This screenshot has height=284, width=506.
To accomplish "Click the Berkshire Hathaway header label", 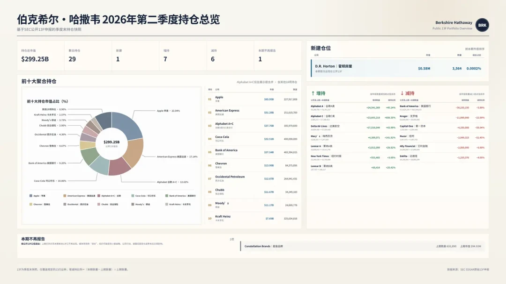I will point(454,22).
